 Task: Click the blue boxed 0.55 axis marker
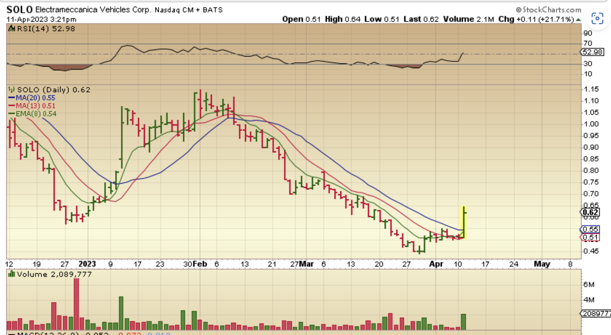point(590,229)
